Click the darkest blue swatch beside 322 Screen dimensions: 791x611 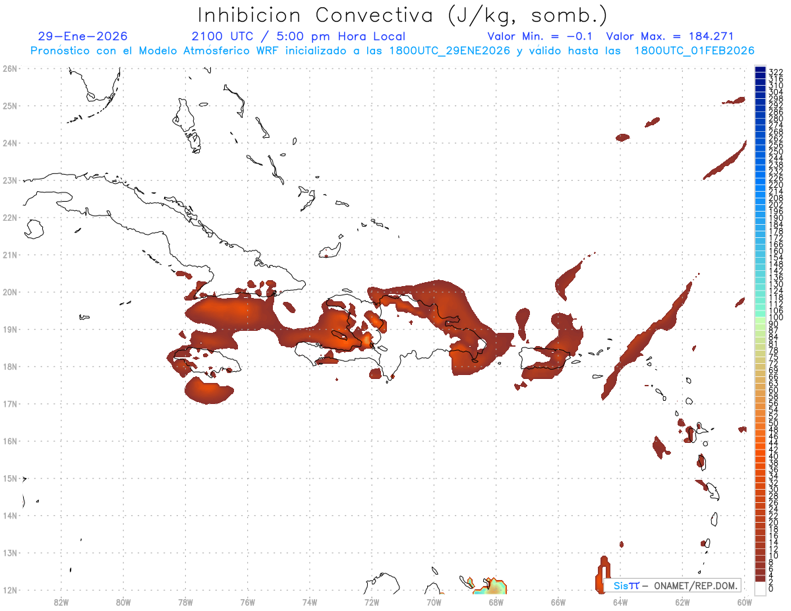(761, 70)
